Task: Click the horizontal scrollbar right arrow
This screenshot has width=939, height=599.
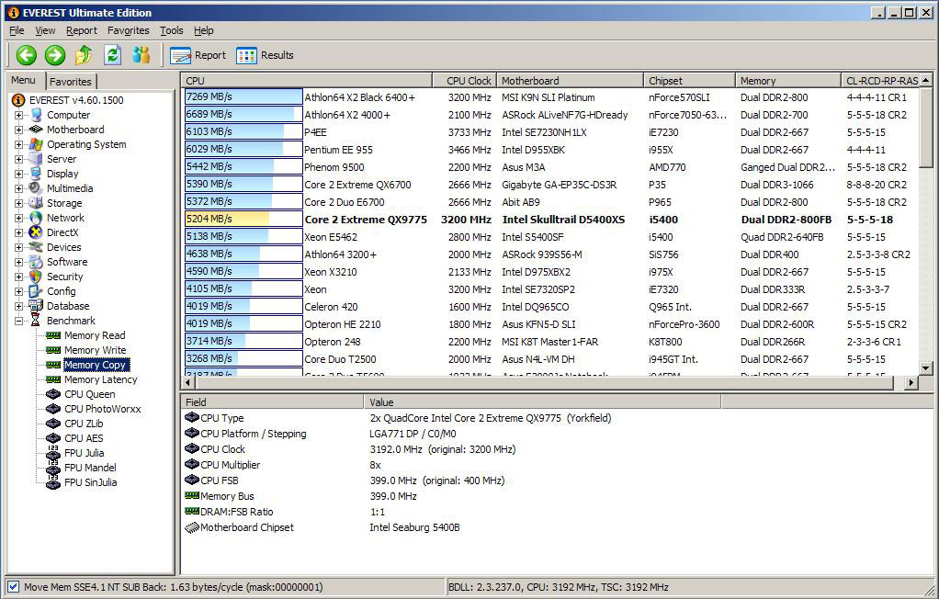Action: 911,382
